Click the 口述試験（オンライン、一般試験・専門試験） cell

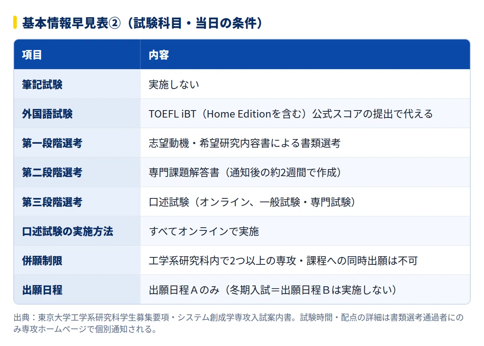coord(305,202)
